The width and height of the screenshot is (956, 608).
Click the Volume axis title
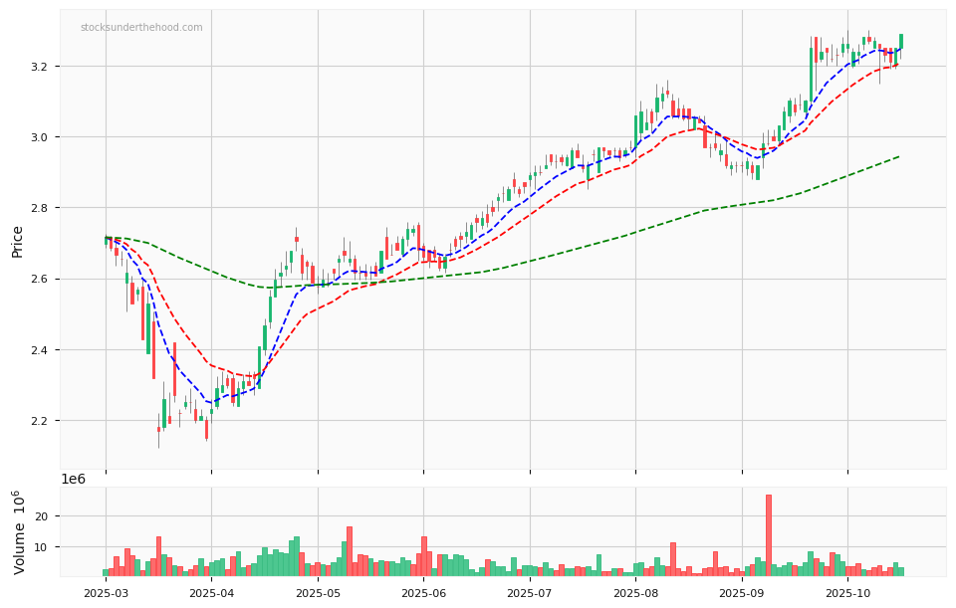(19, 531)
